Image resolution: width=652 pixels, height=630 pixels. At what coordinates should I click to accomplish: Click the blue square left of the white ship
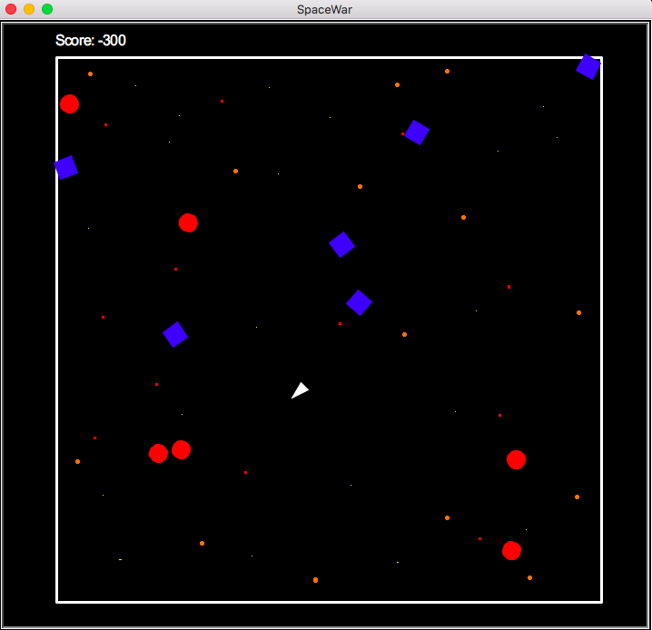(x=175, y=334)
